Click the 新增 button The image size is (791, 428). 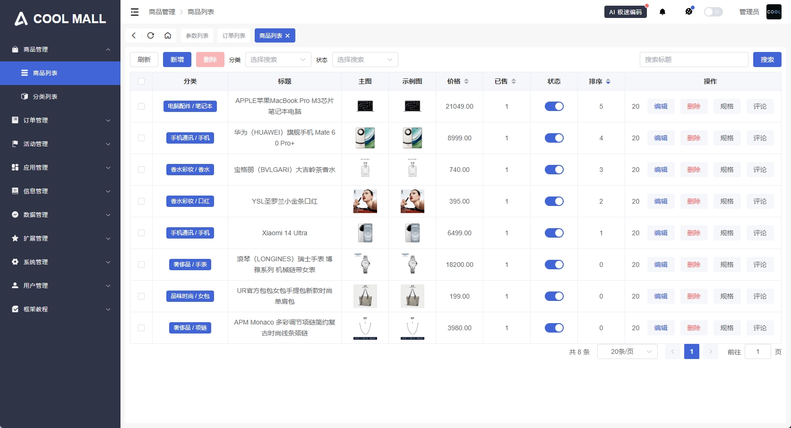click(x=177, y=60)
